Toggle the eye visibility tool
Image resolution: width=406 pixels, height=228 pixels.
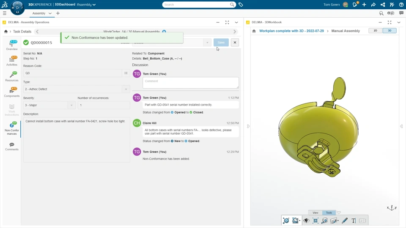[x=306, y=220]
